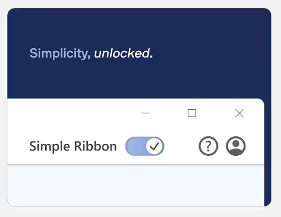281x217 pixels.
Task: Click the Simple Ribbon label
Action: click(x=73, y=146)
